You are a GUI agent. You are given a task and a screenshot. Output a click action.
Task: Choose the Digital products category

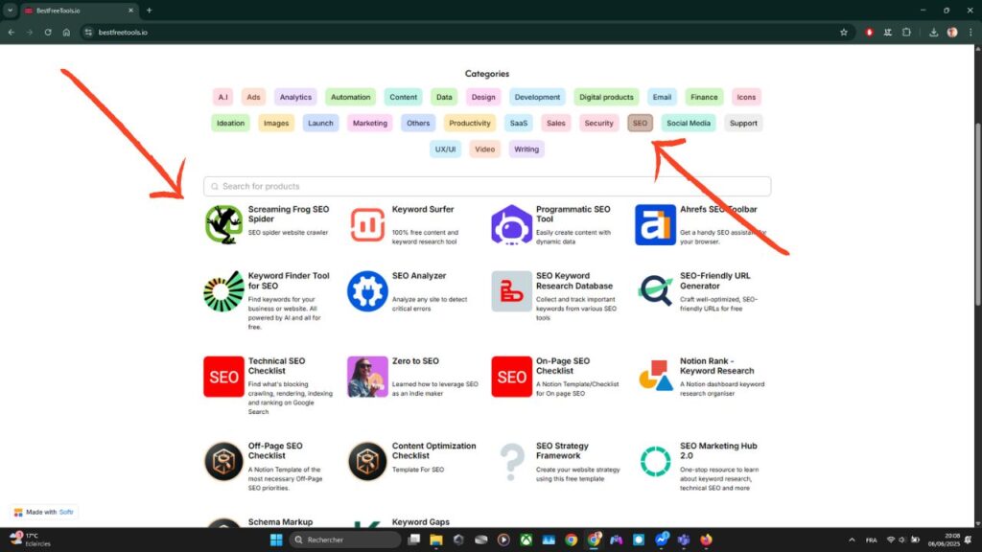(x=606, y=97)
